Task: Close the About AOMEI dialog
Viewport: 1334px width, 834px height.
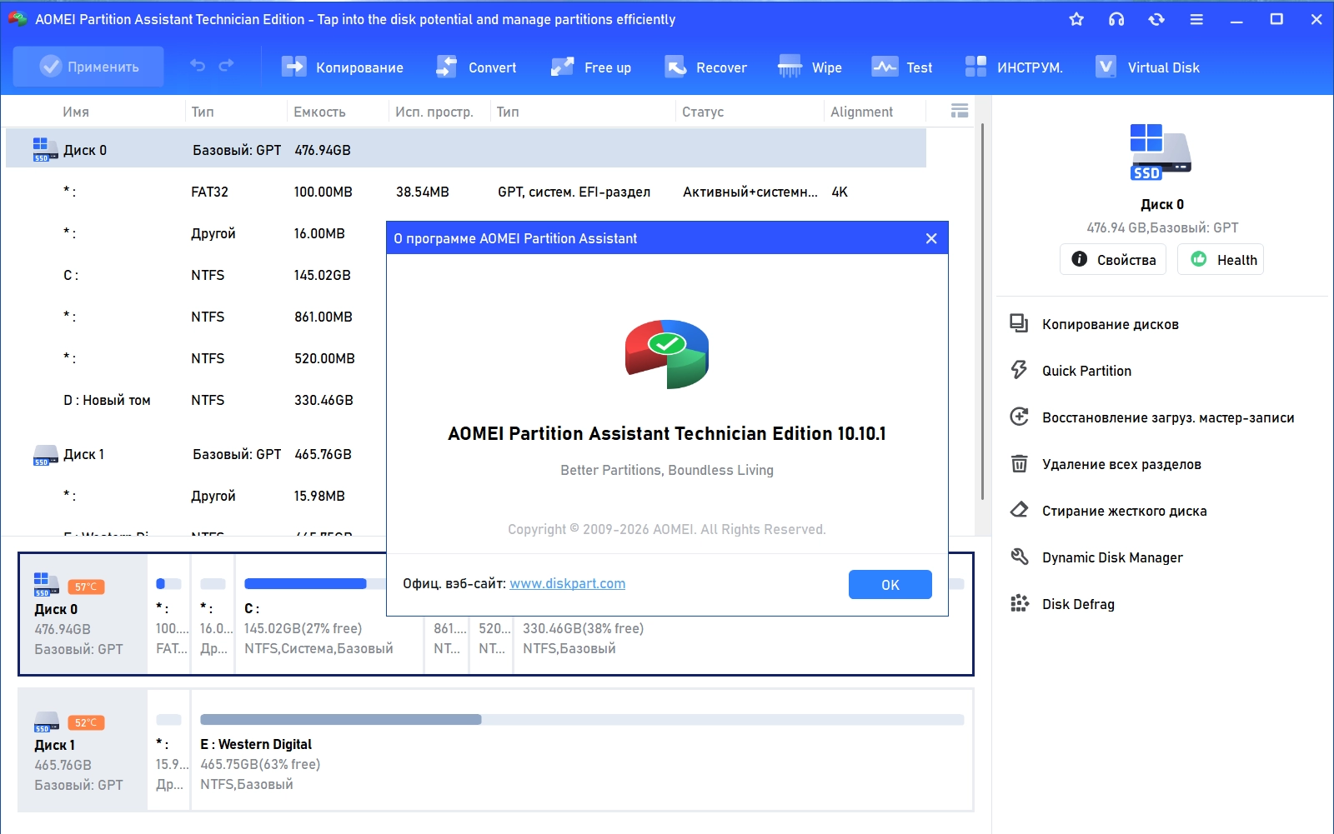Action: [931, 238]
